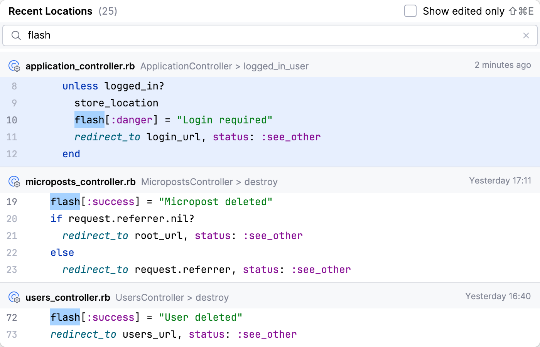Click into the flash search field
540x347 pixels.
pos(270,35)
